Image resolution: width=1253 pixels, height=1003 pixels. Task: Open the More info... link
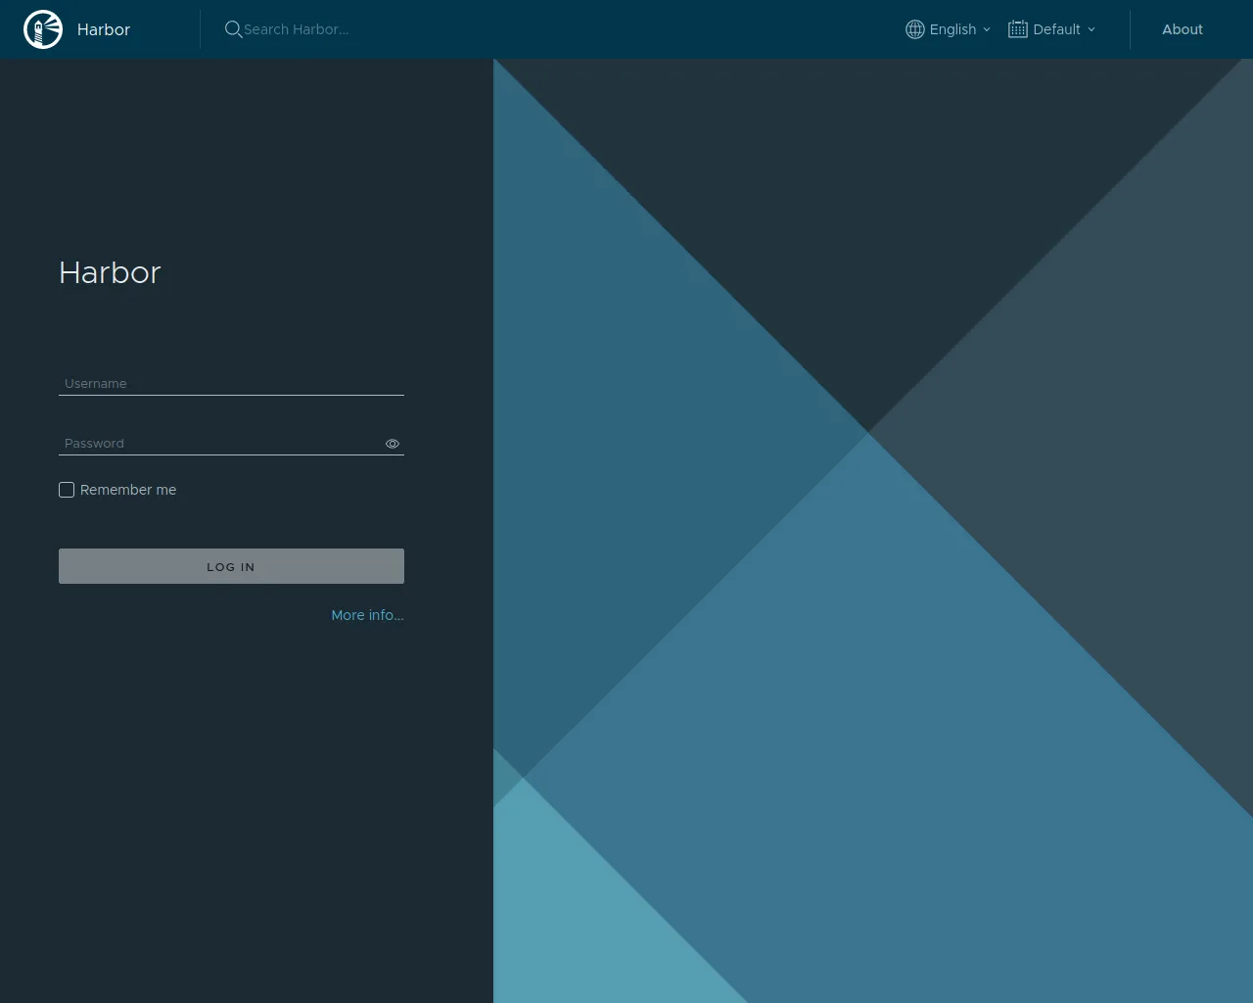pyautogui.click(x=367, y=615)
